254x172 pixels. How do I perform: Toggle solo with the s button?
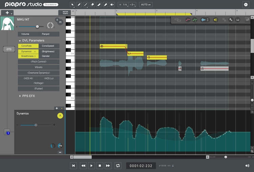coord(57,20)
